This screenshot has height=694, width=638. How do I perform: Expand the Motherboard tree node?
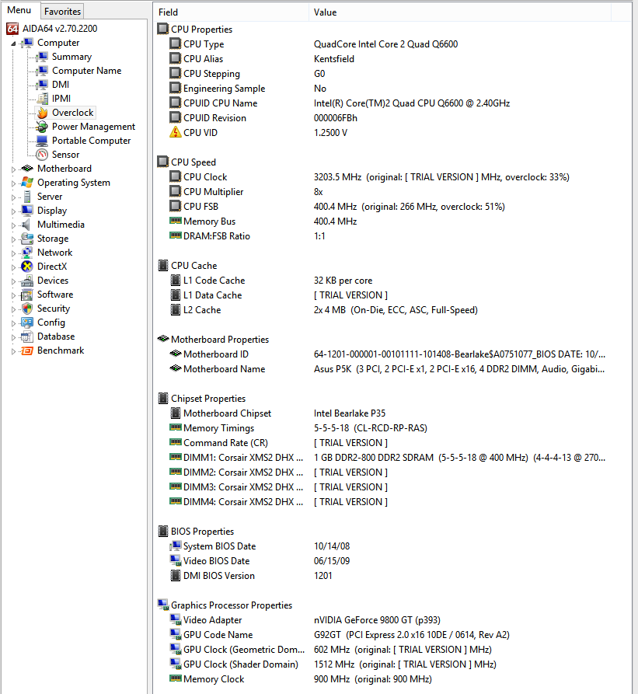[14, 169]
